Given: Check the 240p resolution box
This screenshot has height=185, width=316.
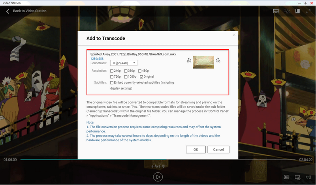Looking at the screenshot, I should tap(112, 71).
